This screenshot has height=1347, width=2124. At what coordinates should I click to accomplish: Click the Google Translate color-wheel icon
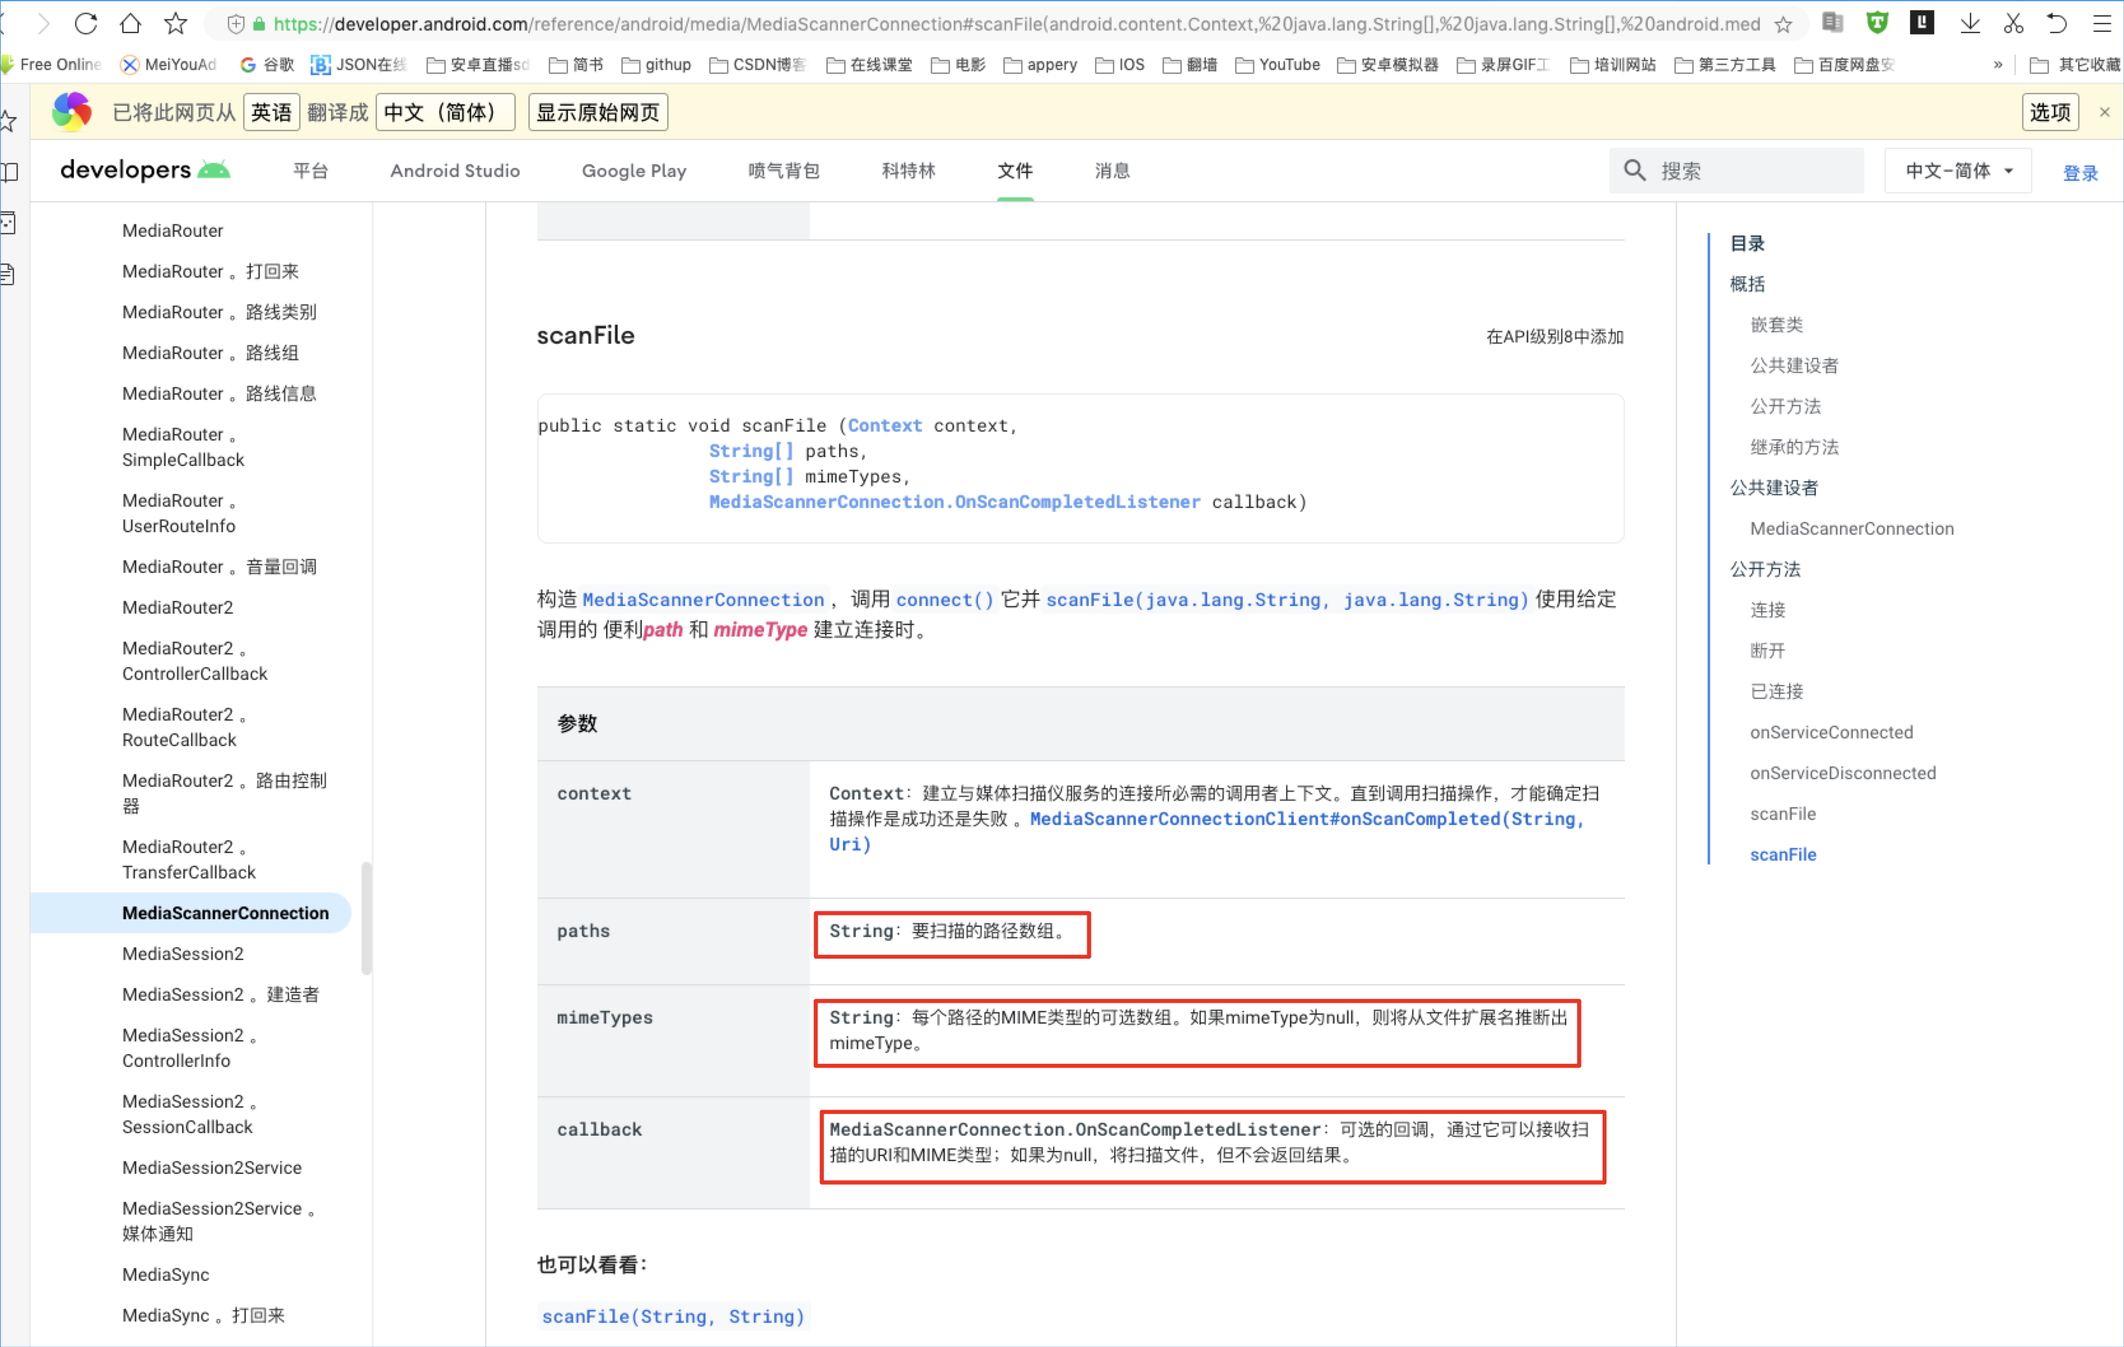click(x=71, y=112)
